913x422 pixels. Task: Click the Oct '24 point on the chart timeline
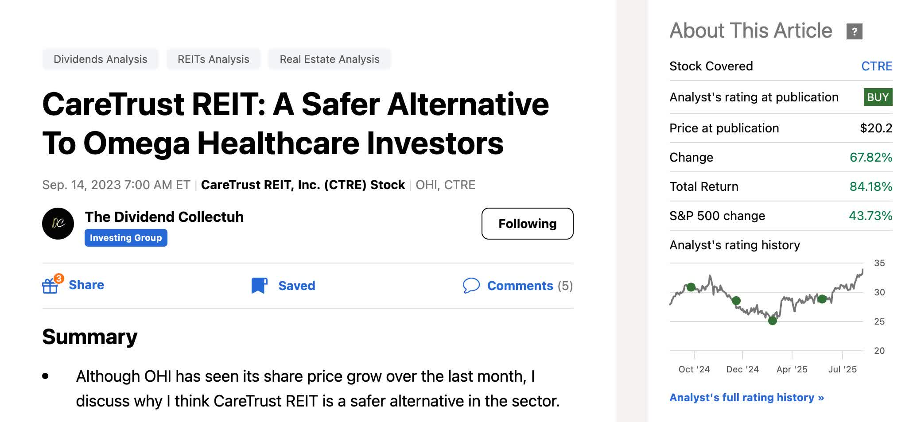[x=694, y=369]
